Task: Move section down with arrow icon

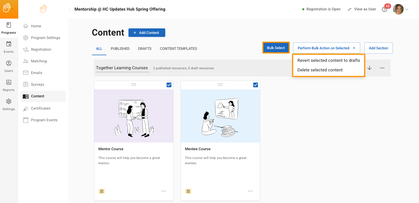Action: coord(369,68)
